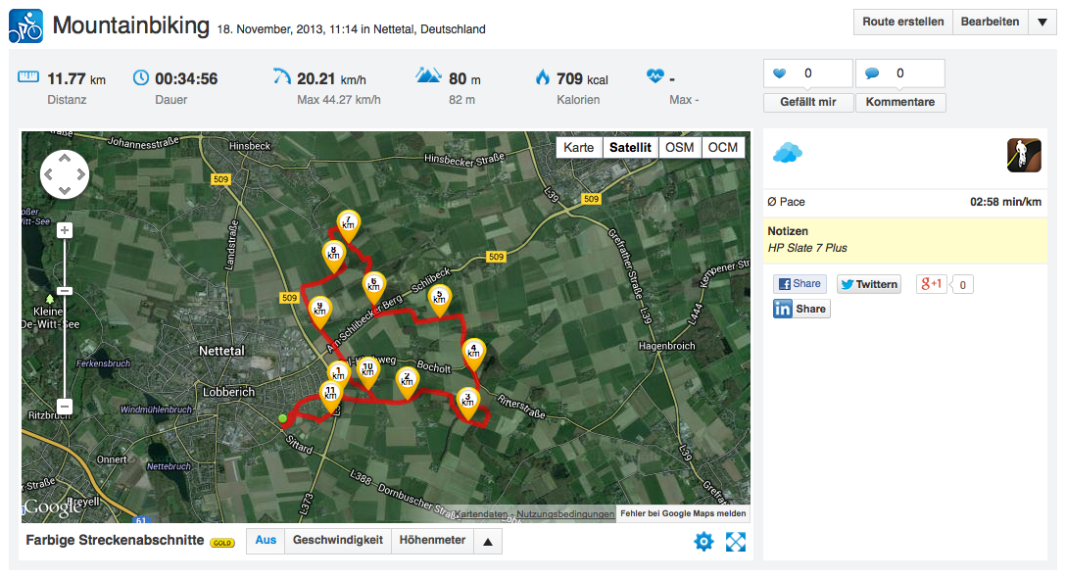Zoom in with the plus button

[65, 230]
